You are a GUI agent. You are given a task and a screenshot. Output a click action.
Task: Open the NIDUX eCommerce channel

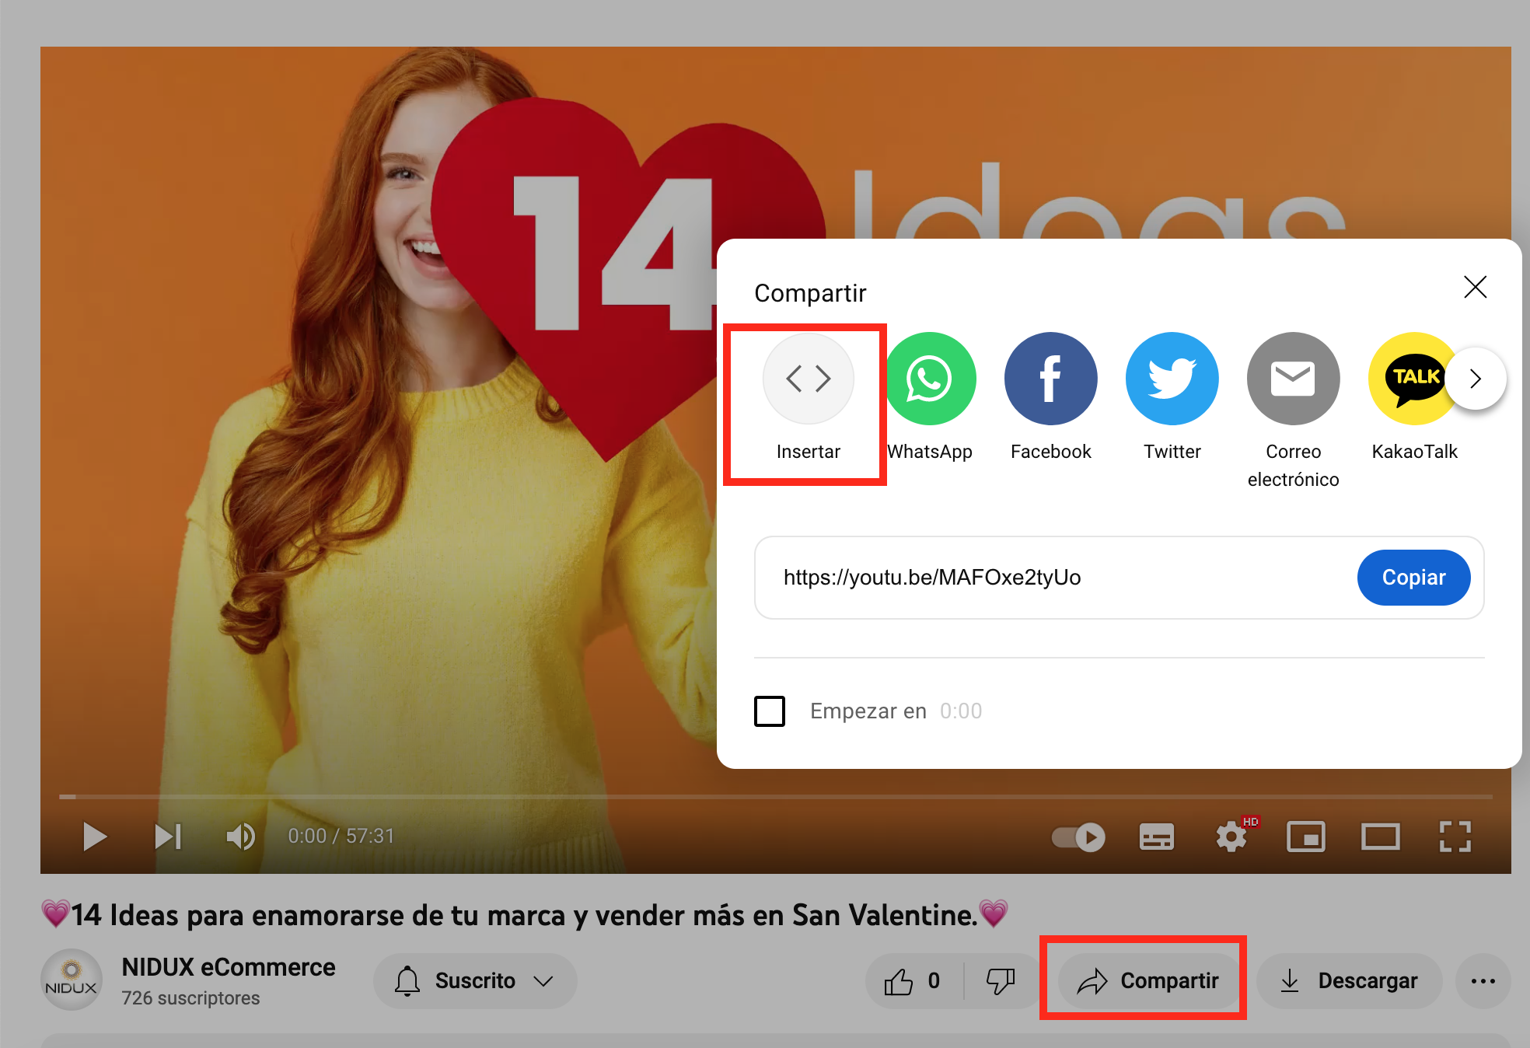229,967
